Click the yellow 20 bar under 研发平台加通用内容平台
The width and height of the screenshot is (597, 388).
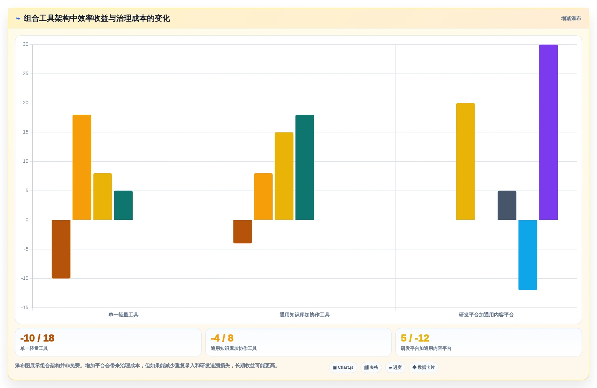click(x=465, y=161)
